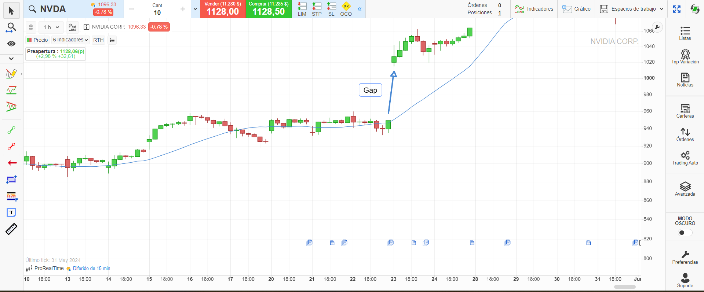Click the horizontal chart scrollbar
The width and height of the screenshot is (704, 292).
(x=625, y=287)
